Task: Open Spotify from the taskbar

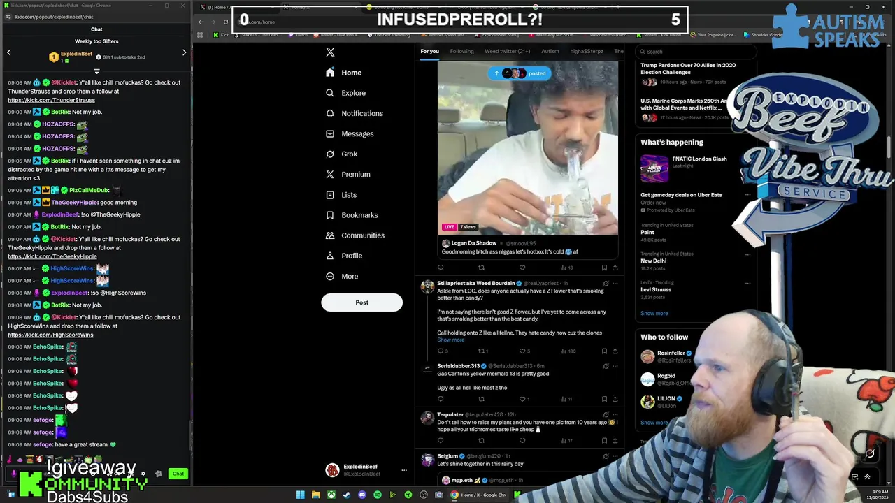Action: [377, 495]
